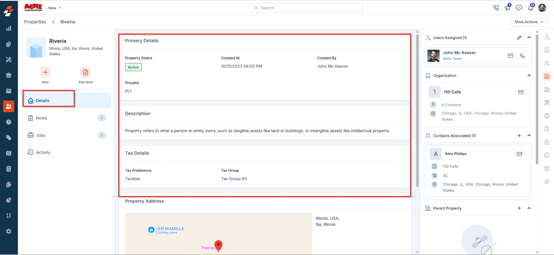Click the right panel vertical scrollbar
Image resolution: width=554 pixels, height=255 pixels.
point(537,99)
